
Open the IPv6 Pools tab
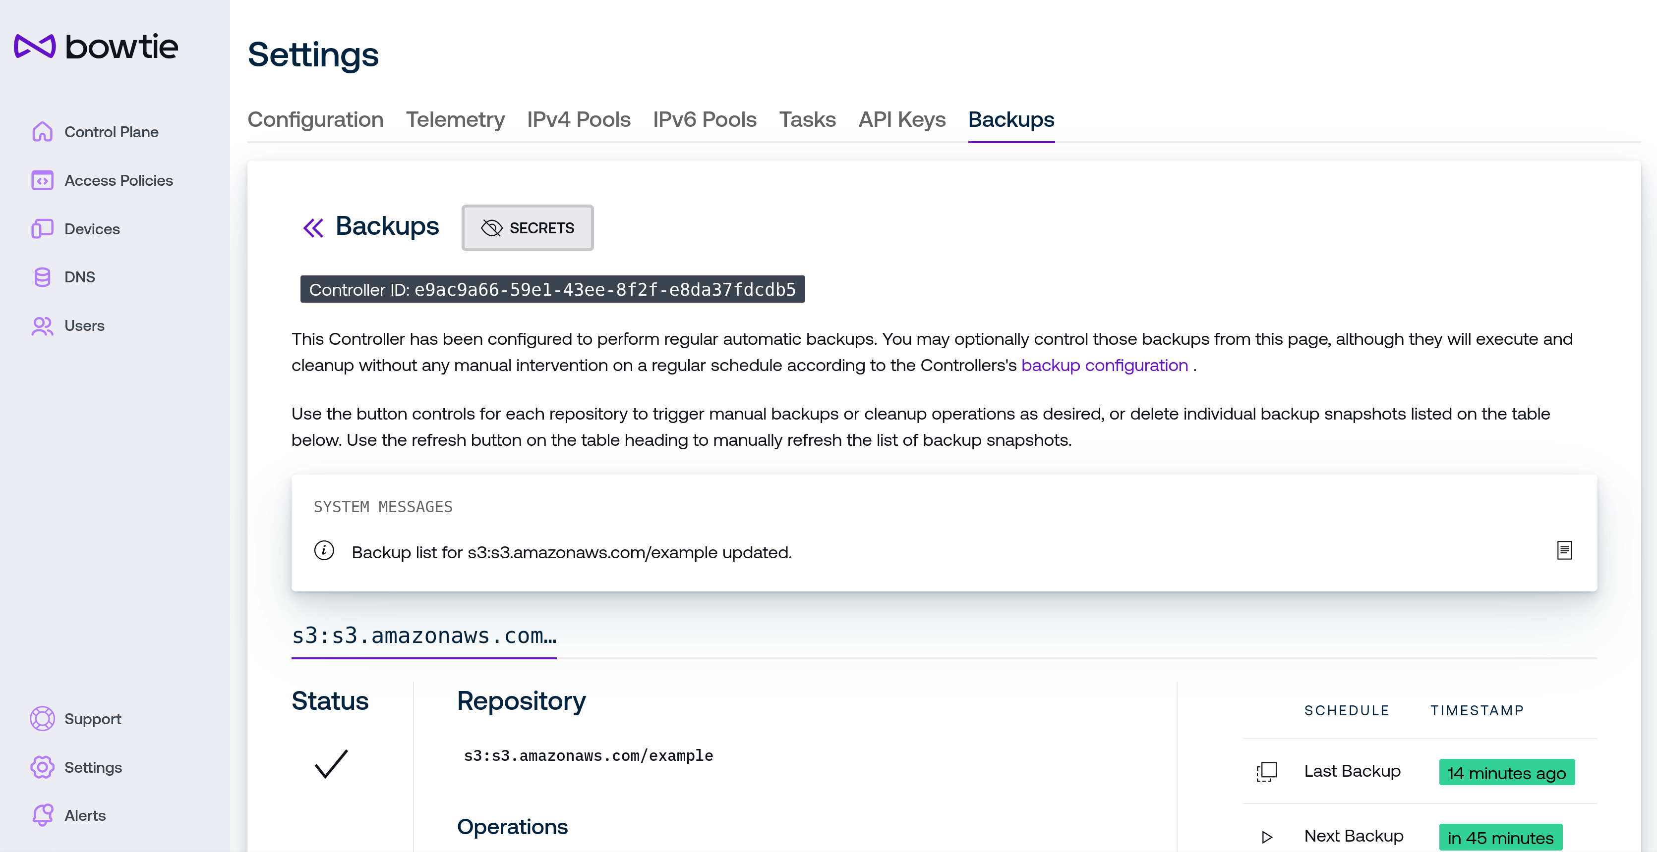pos(705,119)
